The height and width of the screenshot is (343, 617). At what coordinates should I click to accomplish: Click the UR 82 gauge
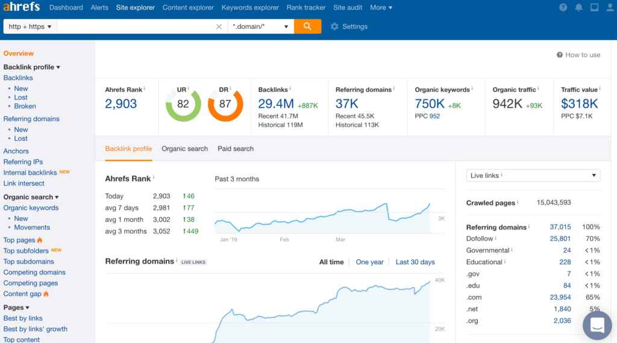[x=183, y=104]
